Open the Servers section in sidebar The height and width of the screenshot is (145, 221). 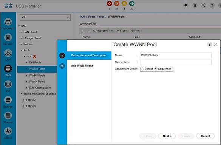coord(8,39)
